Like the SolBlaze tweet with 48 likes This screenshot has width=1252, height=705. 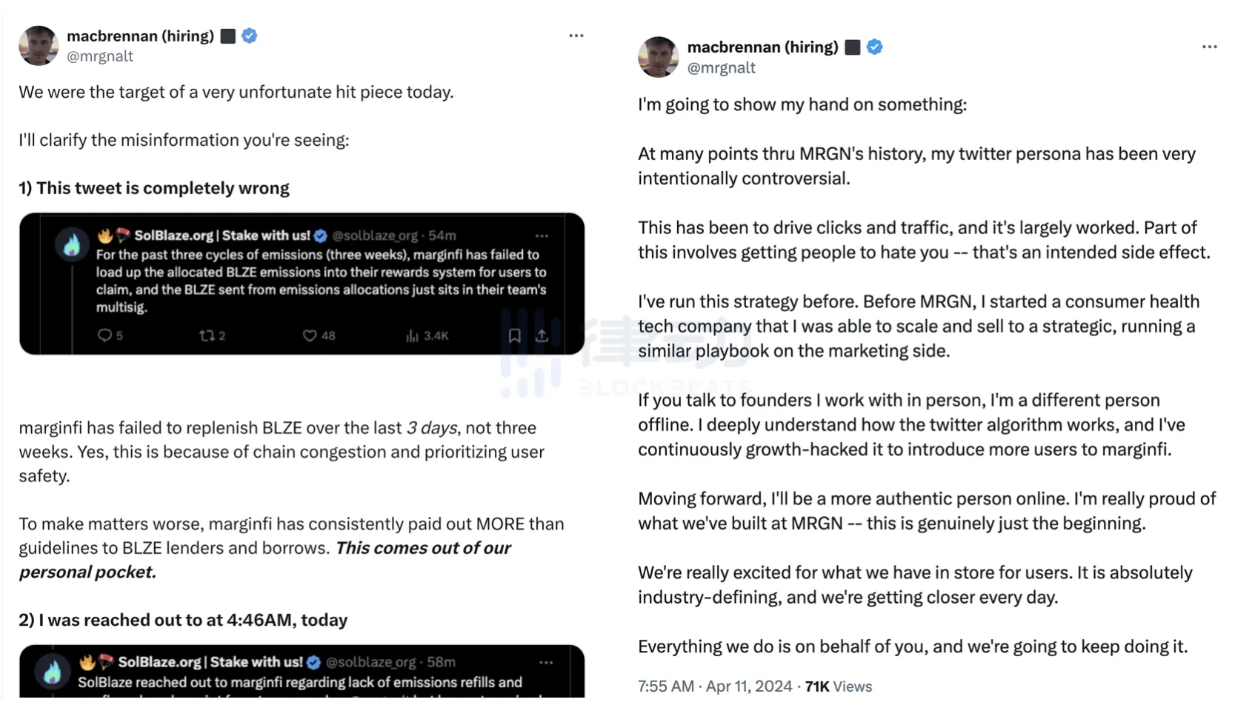(x=310, y=335)
